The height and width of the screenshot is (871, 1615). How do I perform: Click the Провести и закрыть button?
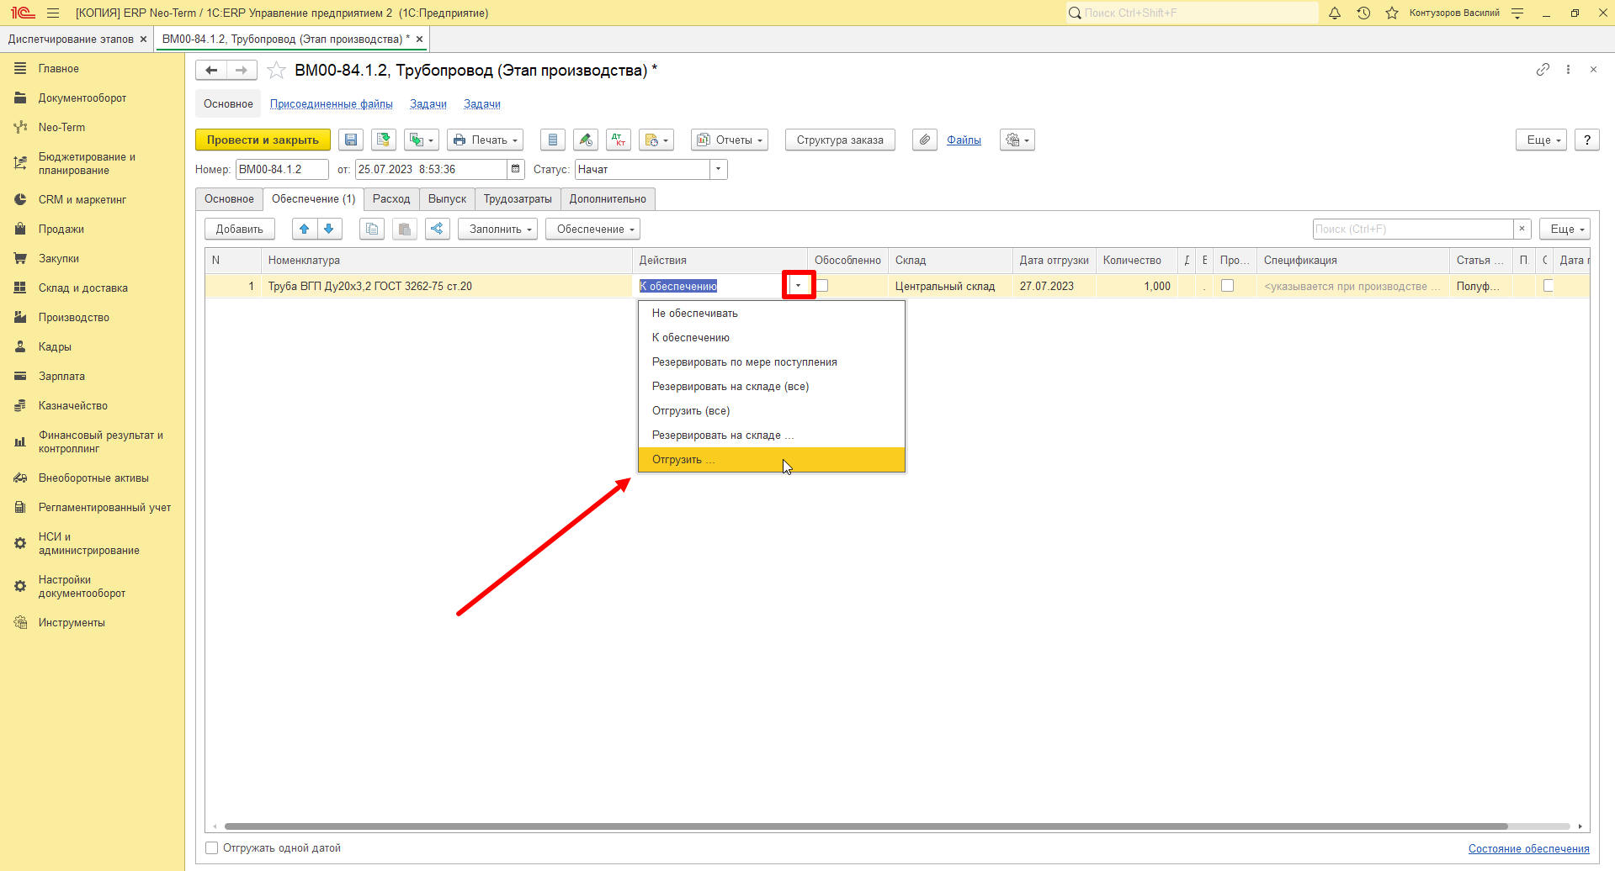point(263,140)
